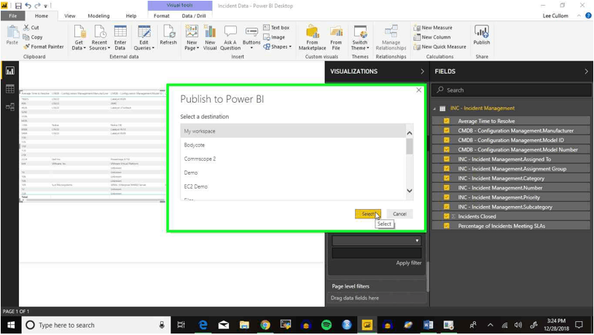Uncheck Incident Management.Assigned To field
594x335 pixels.
[x=447, y=159]
